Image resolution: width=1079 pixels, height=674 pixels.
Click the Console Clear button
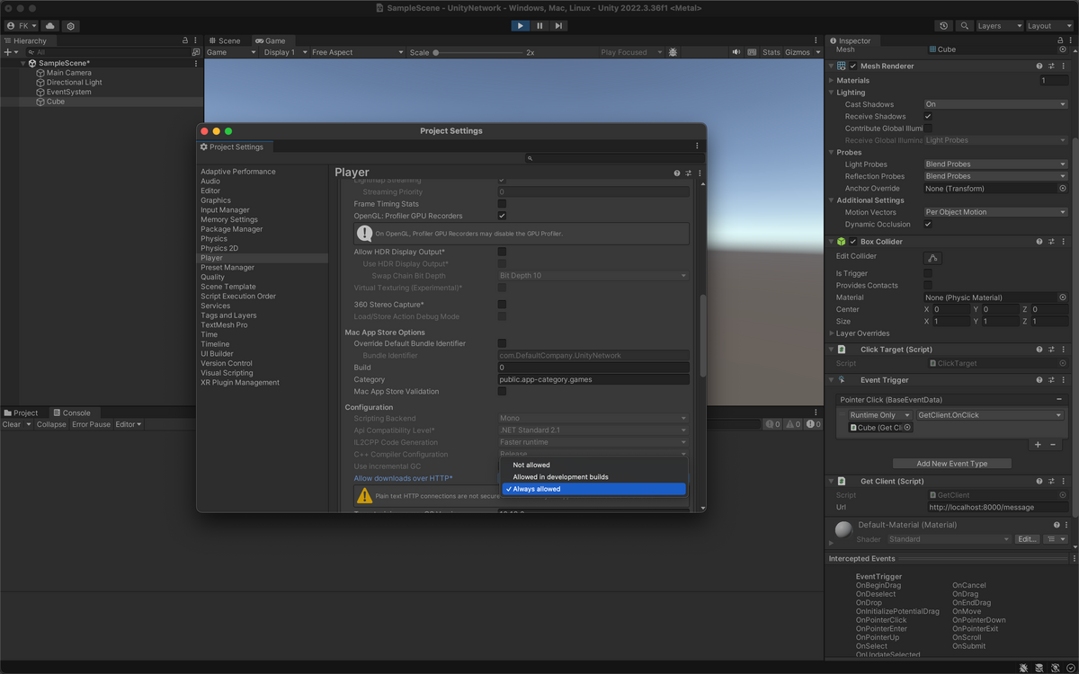point(12,424)
